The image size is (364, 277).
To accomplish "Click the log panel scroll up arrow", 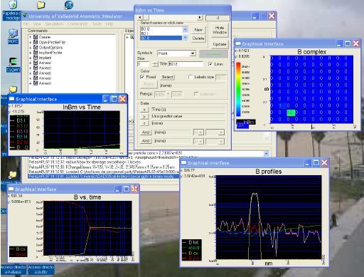I will (x=266, y=153).
